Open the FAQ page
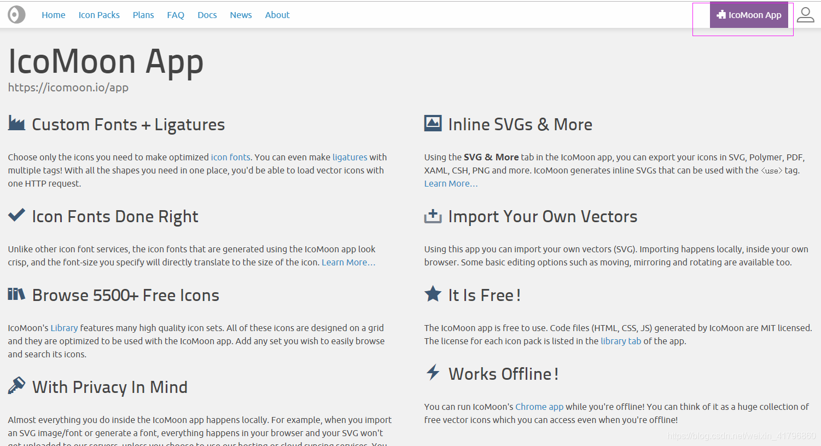This screenshot has width=821, height=446. point(176,15)
